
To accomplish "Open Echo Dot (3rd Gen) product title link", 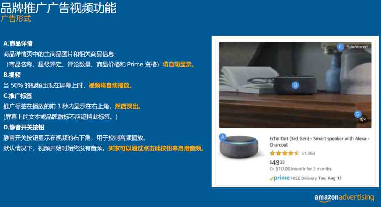I will [319, 142].
